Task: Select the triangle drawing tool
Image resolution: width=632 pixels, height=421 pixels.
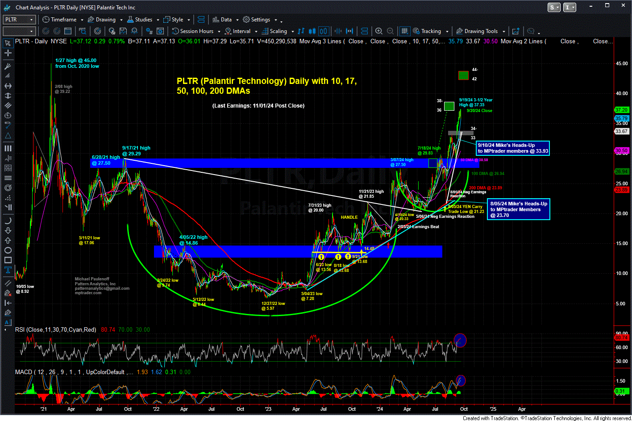Action: [8, 136]
